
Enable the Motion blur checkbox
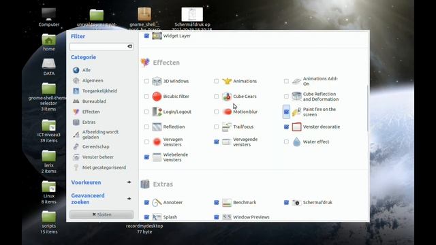pyautogui.click(x=217, y=112)
